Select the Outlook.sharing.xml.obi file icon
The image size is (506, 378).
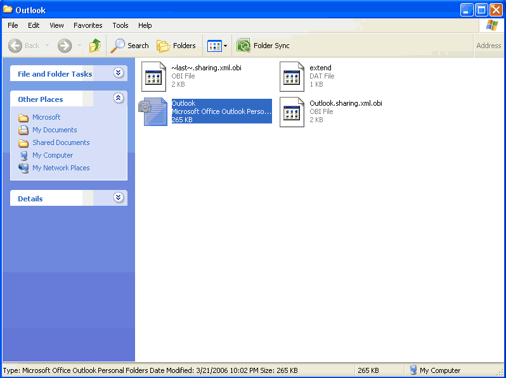pyautogui.click(x=292, y=112)
